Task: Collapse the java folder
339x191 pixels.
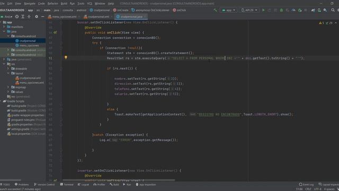Action: pos(4,31)
